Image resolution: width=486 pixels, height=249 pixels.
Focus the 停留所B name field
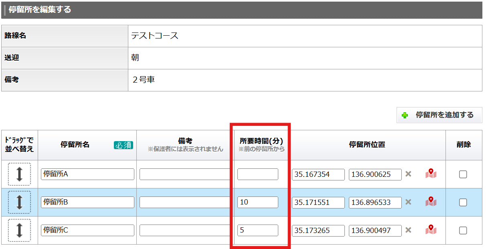(87, 202)
